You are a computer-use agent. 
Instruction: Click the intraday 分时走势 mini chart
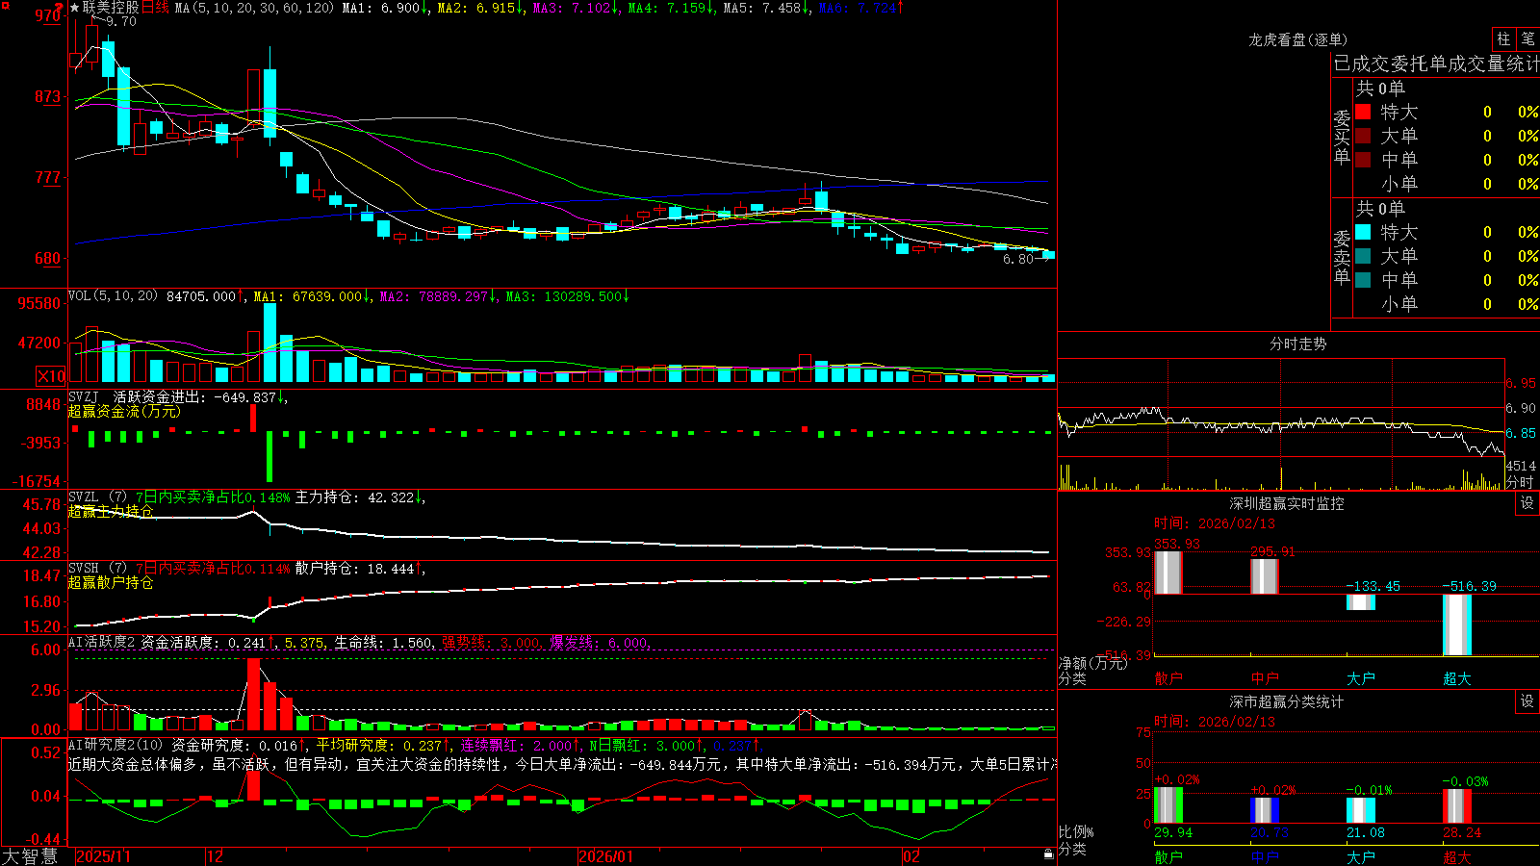(x=1281, y=424)
